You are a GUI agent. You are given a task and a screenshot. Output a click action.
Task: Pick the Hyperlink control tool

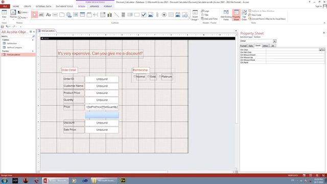tap(69, 15)
